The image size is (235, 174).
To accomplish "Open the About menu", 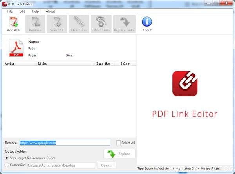I will click(51, 11).
